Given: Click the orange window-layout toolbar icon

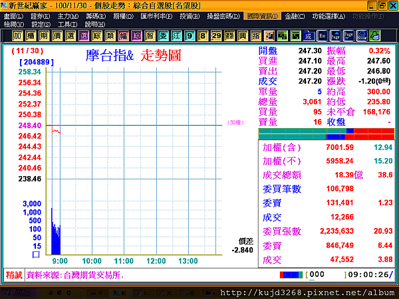Looking at the screenshot, I should point(269,36).
